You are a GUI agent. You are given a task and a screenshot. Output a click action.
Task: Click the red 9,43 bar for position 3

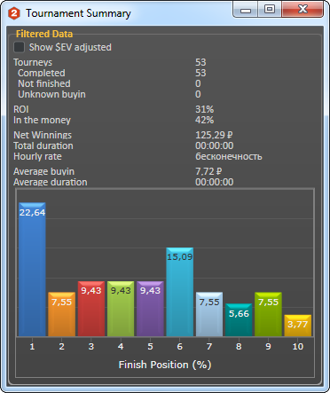91,309
